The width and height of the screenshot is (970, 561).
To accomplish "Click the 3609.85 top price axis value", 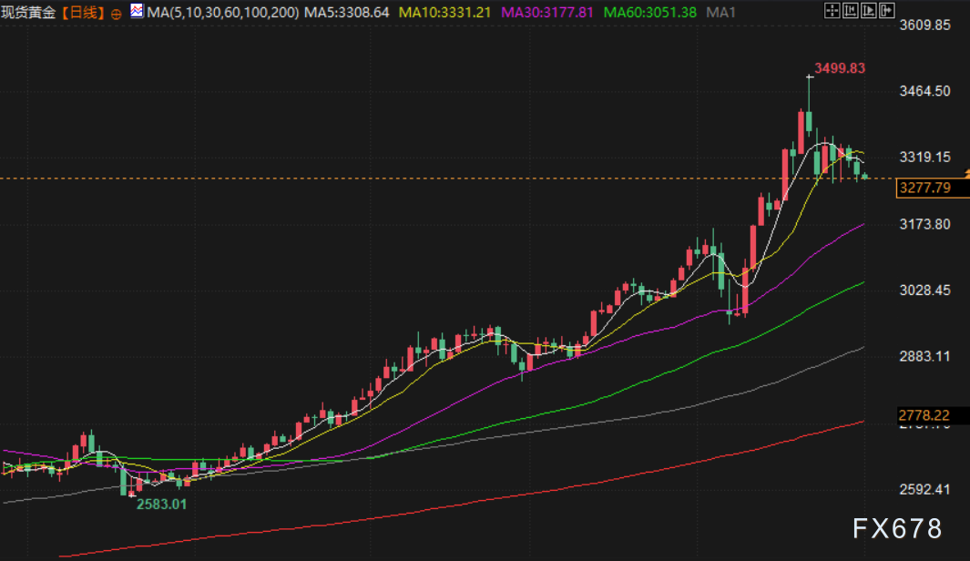I will (924, 25).
